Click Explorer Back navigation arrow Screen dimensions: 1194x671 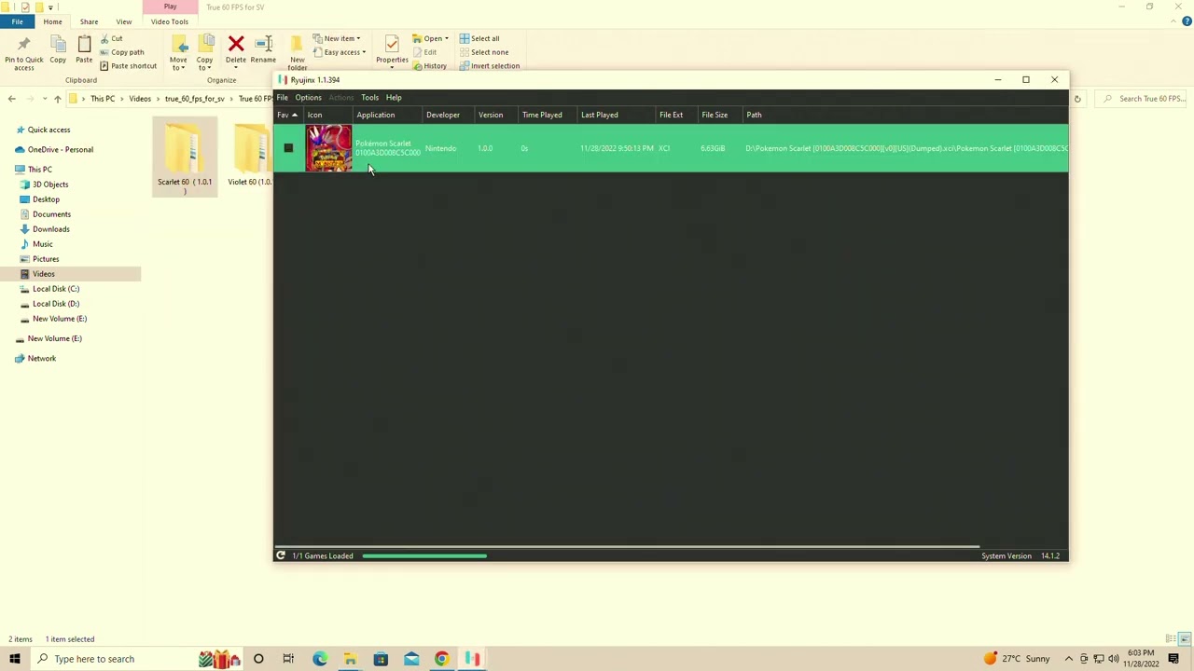click(12, 98)
